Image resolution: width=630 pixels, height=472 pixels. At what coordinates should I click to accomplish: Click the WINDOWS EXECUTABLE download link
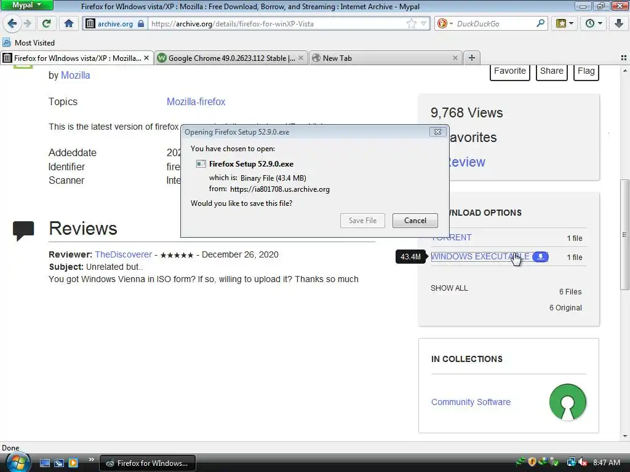coord(480,256)
